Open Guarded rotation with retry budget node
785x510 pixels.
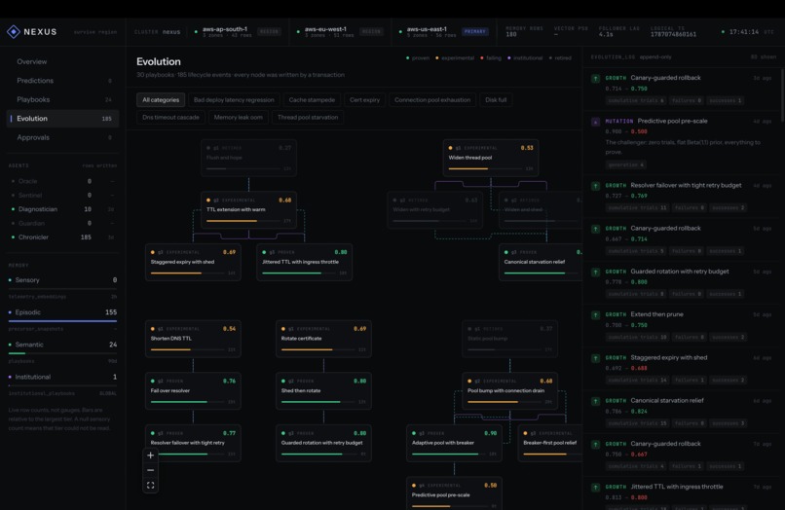(x=323, y=444)
